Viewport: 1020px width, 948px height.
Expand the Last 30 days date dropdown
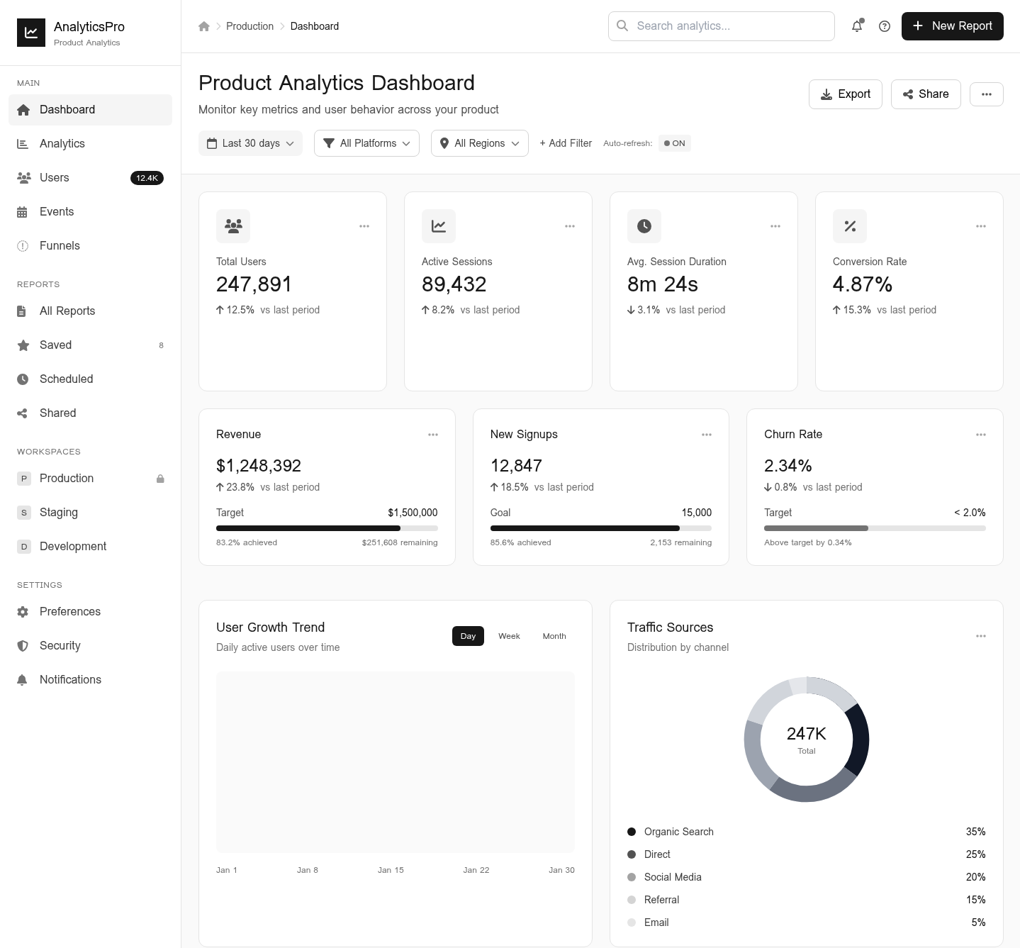coord(250,143)
